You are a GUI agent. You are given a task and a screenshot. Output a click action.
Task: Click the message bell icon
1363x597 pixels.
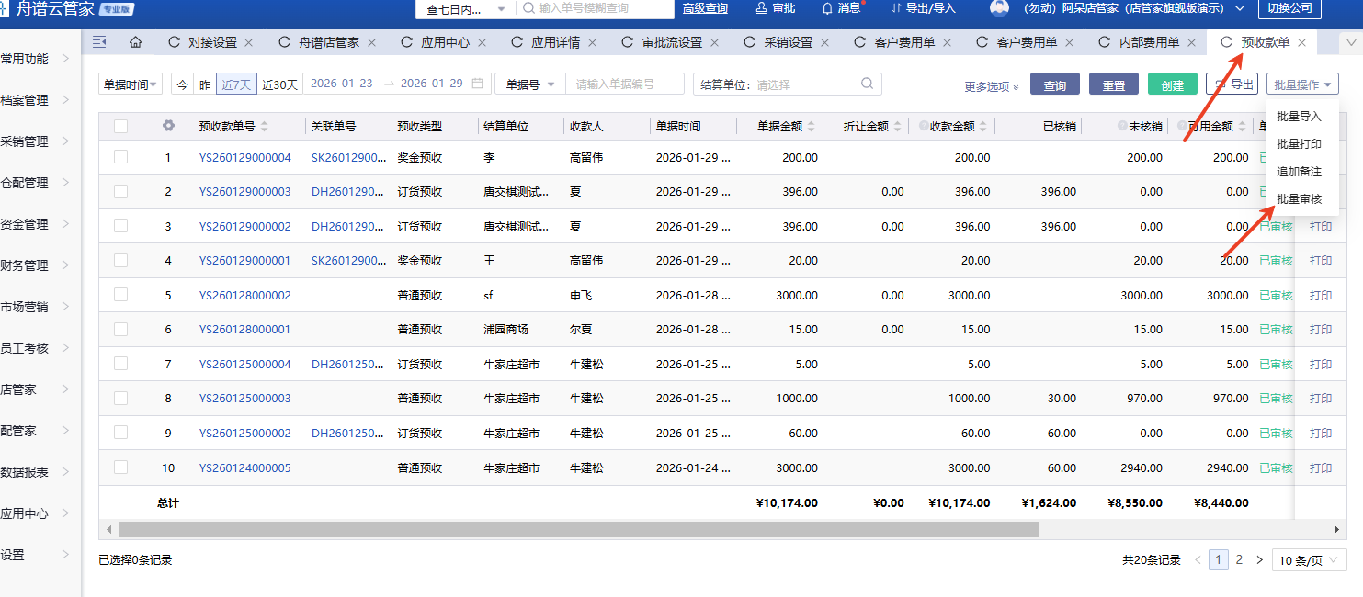click(x=827, y=8)
